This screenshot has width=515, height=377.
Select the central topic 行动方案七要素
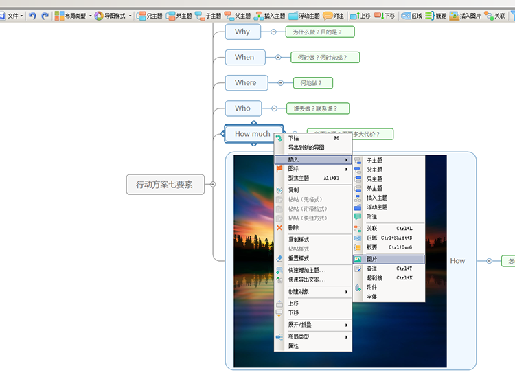(x=165, y=184)
